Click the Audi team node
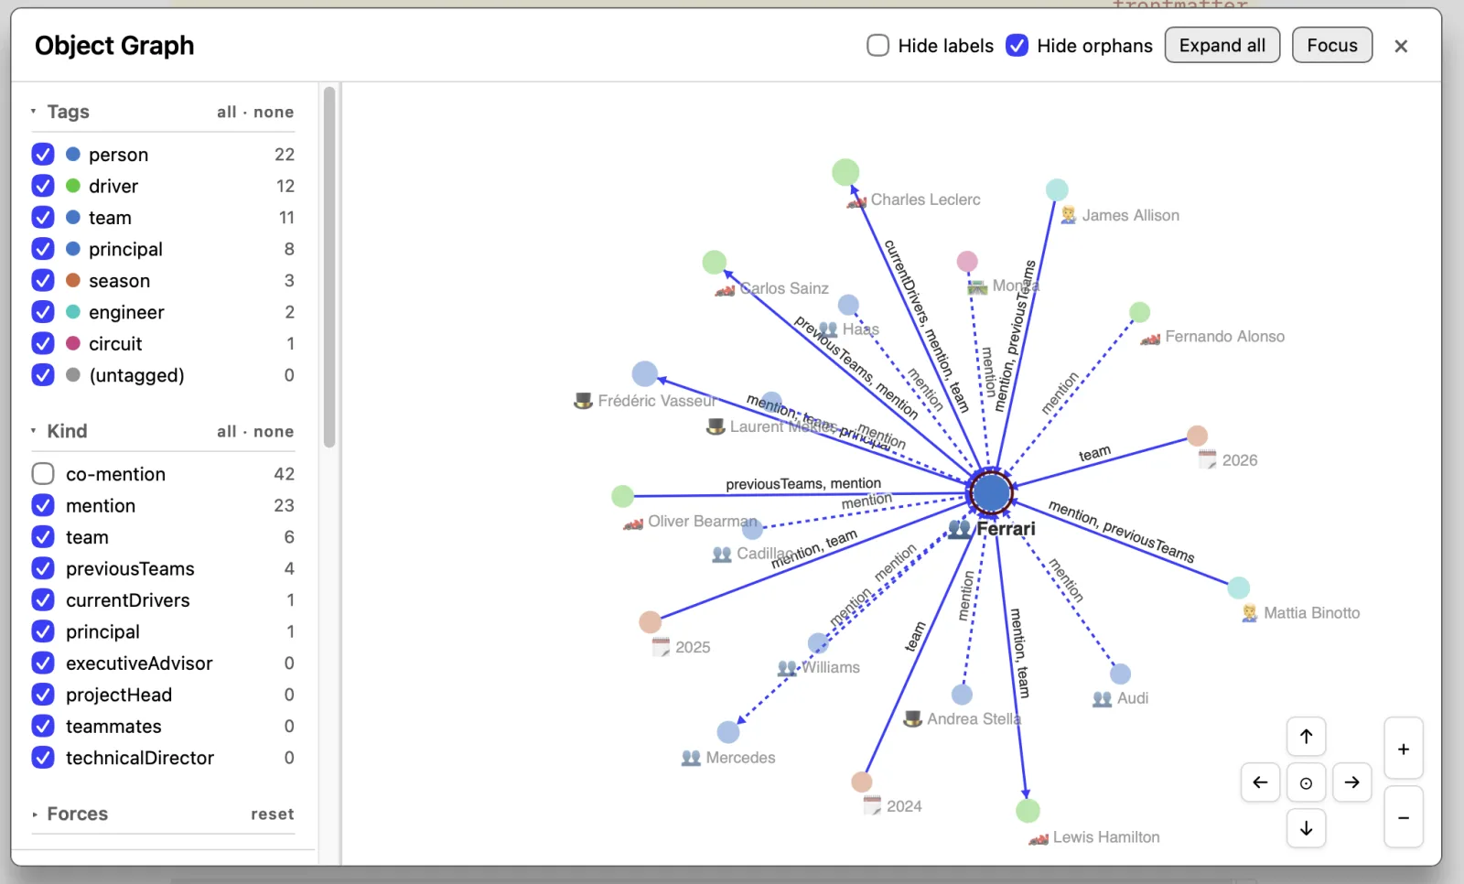The height and width of the screenshot is (884, 1464). point(1120,674)
